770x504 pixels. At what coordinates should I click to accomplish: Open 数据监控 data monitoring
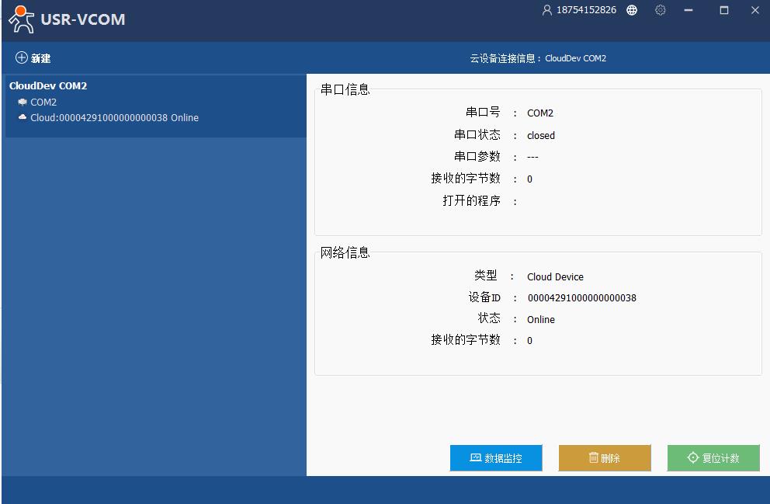click(496, 458)
